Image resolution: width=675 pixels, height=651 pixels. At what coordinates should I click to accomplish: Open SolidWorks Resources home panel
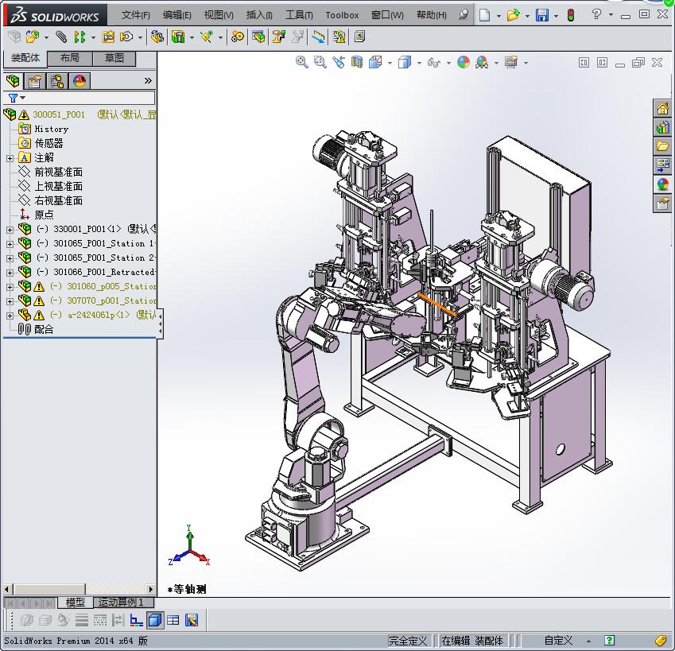tap(662, 108)
